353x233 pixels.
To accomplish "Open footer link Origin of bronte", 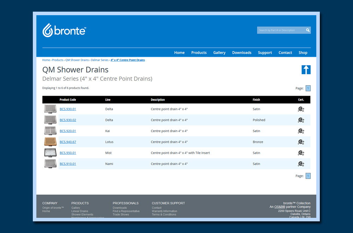I will [x=53, y=208].
